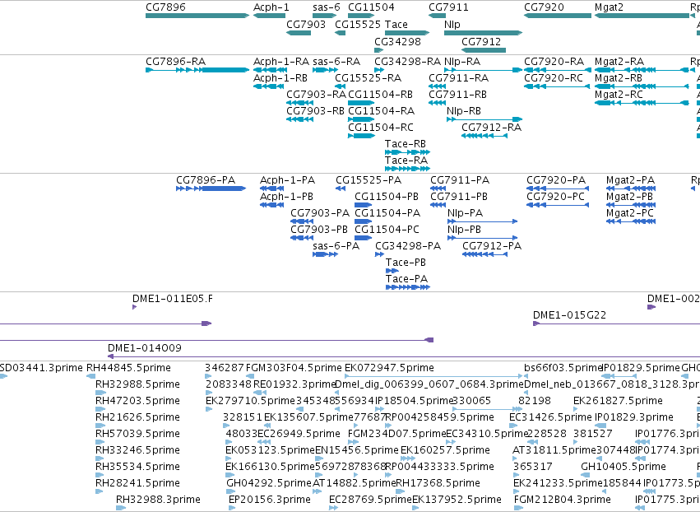Screen dimensions: 700x512
Task: Select the DME1-014O09 feature label
Action: [x=145, y=347]
